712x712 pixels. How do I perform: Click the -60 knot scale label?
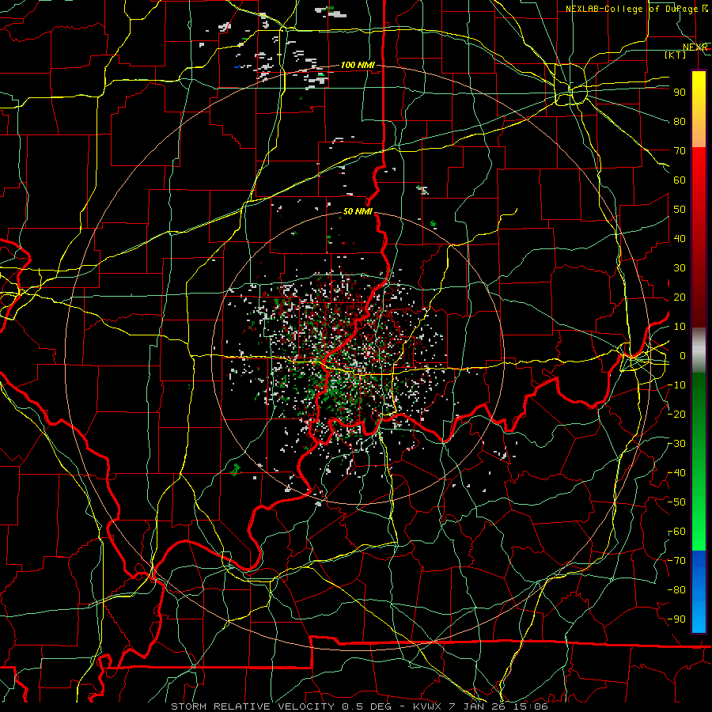click(x=677, y=532)
